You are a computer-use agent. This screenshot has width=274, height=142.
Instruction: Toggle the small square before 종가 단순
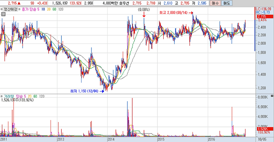(x=19, y=9)
